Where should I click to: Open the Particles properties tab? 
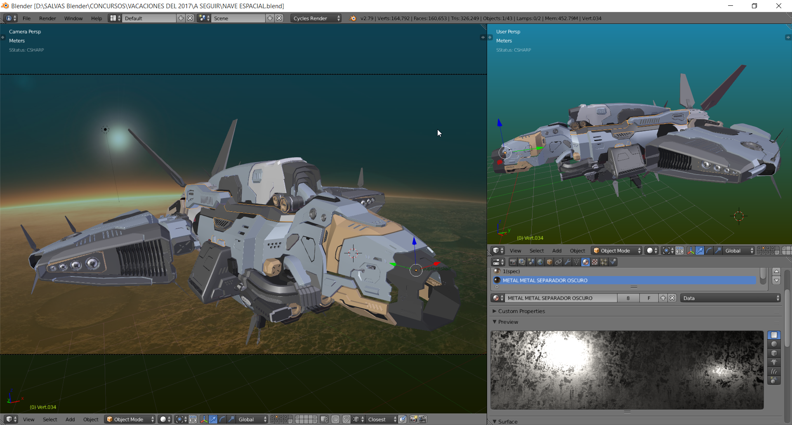pos(603,262)
